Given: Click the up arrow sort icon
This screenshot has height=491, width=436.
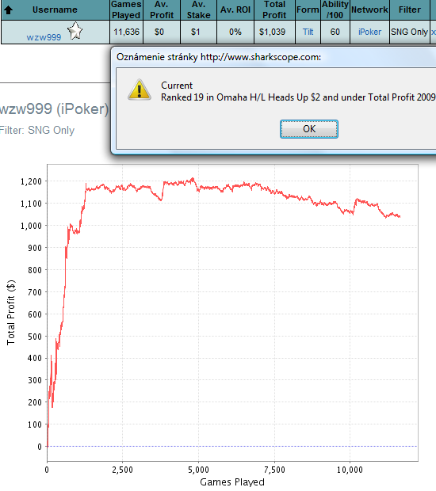Looking at the screenshot, I should (x=9, y=10).
